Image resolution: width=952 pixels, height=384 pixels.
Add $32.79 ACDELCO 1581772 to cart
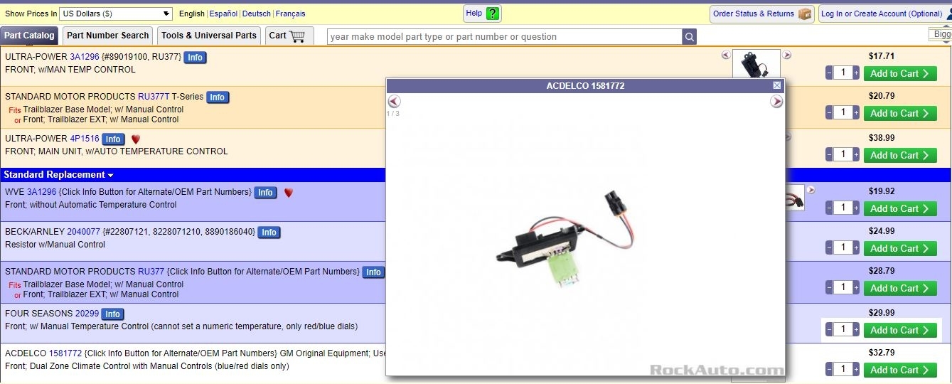click(900, 370)
